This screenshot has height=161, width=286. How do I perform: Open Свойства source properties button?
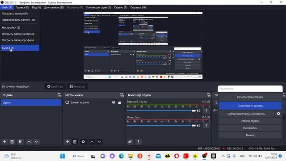[55, 86]
